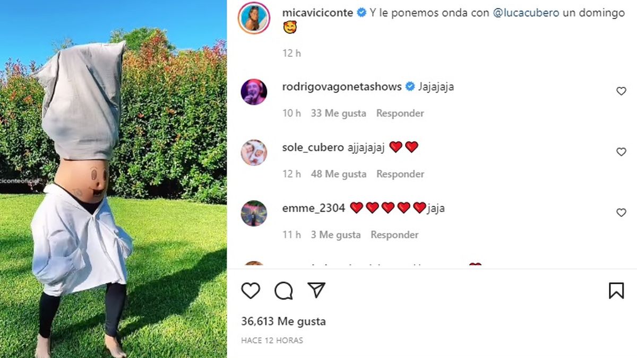
Task: Open the micaviciconte username link
Action: tap(317, 13)
